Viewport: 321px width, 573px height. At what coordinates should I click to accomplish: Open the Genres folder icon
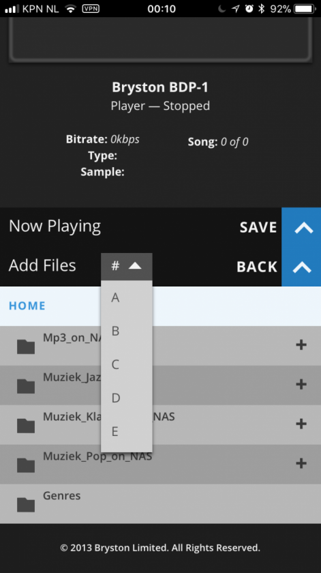pos(26,505)
